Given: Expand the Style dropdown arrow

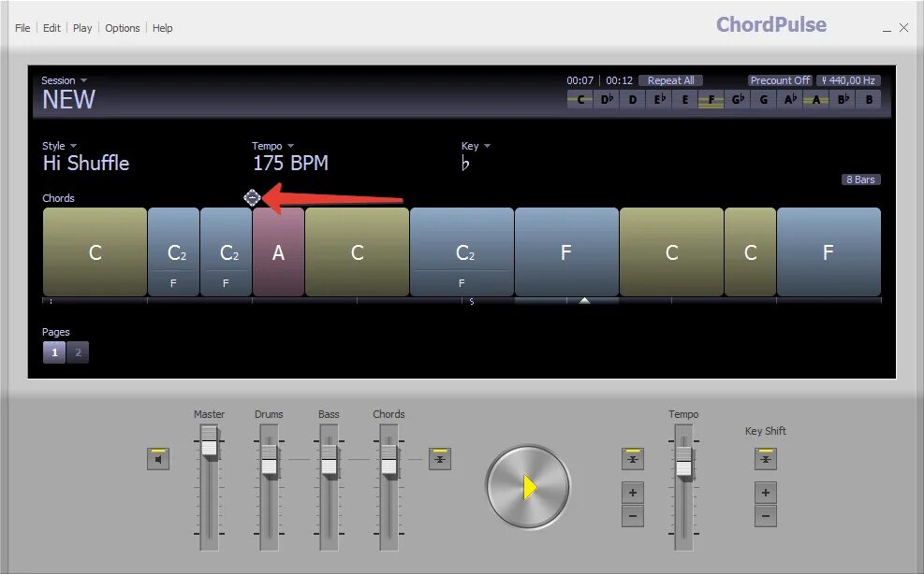Looking at the screenshot, I should point(74,146).
